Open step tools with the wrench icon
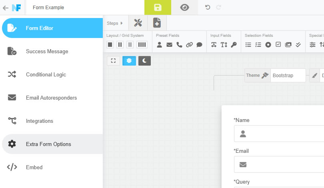The image size is (324, 188). tap(138, 23)
